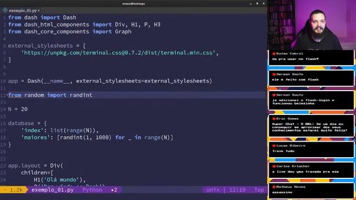Click the dash_html_components import line
The height and width of the screenshot is (200, 356).
pyautogui.click(x=84, y=24)
